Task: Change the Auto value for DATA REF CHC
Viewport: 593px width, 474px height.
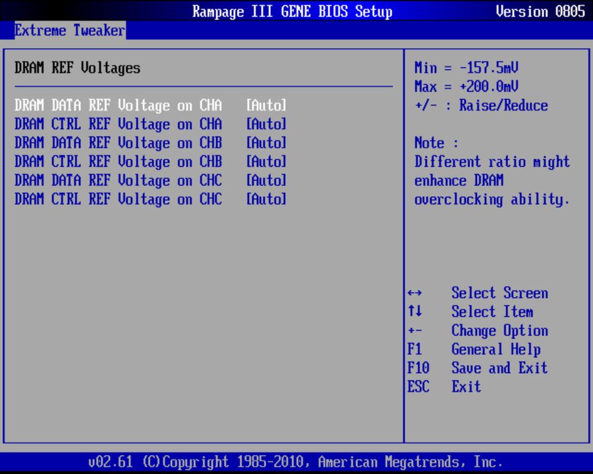Action: (x=266, y=180)
